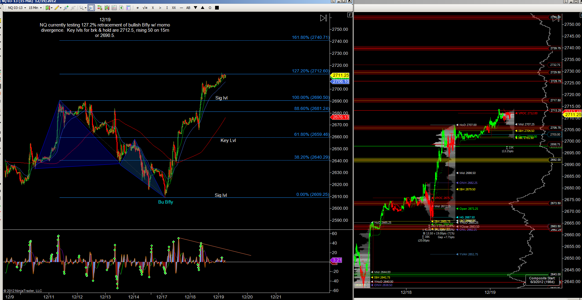Open the data series candlestick icon
Screen dimensions: 582x300
[107, 8]
